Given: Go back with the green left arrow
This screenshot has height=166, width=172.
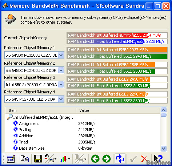Looking at the screenshot, I should pyautogui.click(x=95, y=159).
